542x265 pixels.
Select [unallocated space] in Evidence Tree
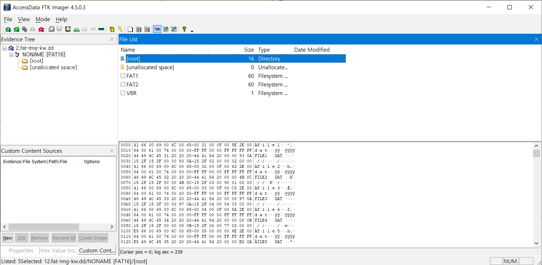coord(54,67)
